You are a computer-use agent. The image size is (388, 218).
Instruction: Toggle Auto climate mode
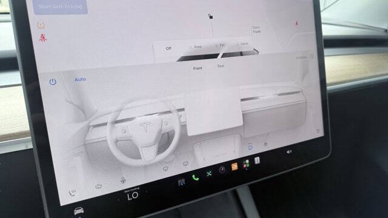pyautogui.click(x=80, y=79)
